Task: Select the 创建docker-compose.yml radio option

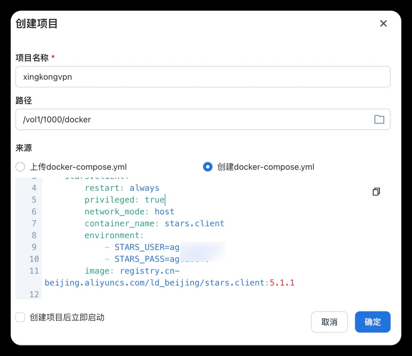Action: tap(208, 167)
